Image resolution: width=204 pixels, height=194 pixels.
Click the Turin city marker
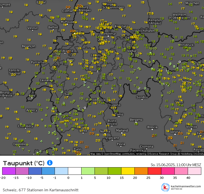pos(77,152)
